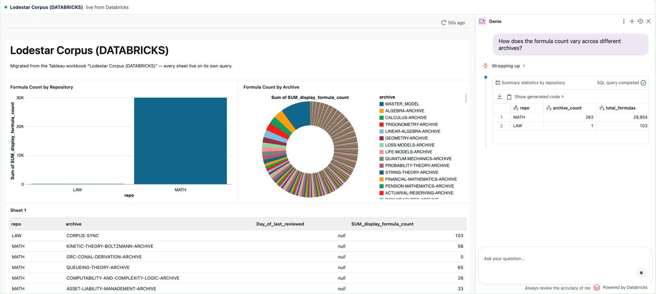Select the ASSET-LIABILITY-MANAGEMENT-ARCHIVE cell

coord(111,289)
